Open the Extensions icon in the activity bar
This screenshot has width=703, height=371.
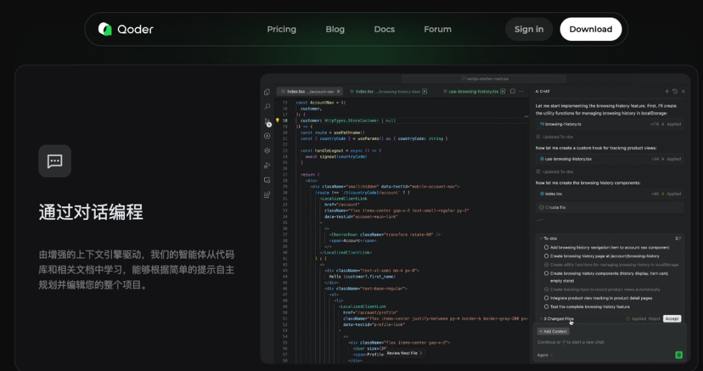pos(267,195)
